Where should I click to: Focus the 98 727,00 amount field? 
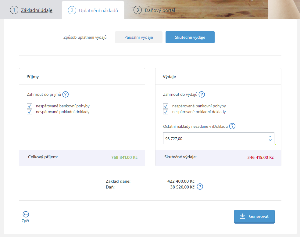(219, 138)
